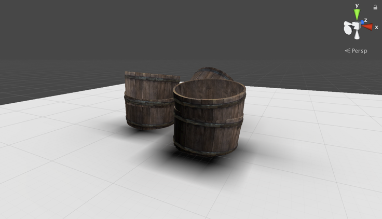
Task: Click the 'x' axis label on gizmo
Action: click(x=376, y=27)
